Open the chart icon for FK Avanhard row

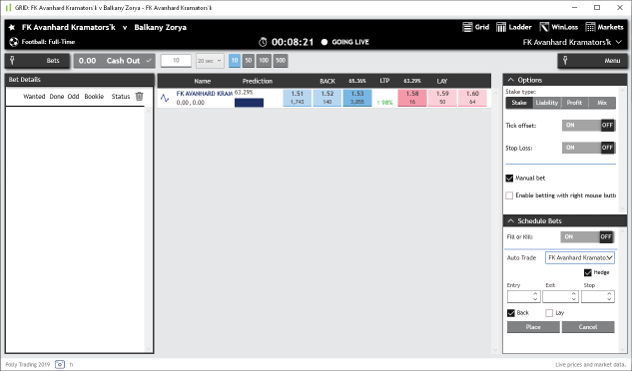pos(165,98)
